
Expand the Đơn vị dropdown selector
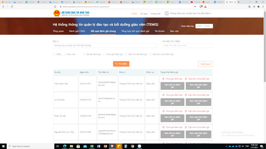tap(105, 46)
